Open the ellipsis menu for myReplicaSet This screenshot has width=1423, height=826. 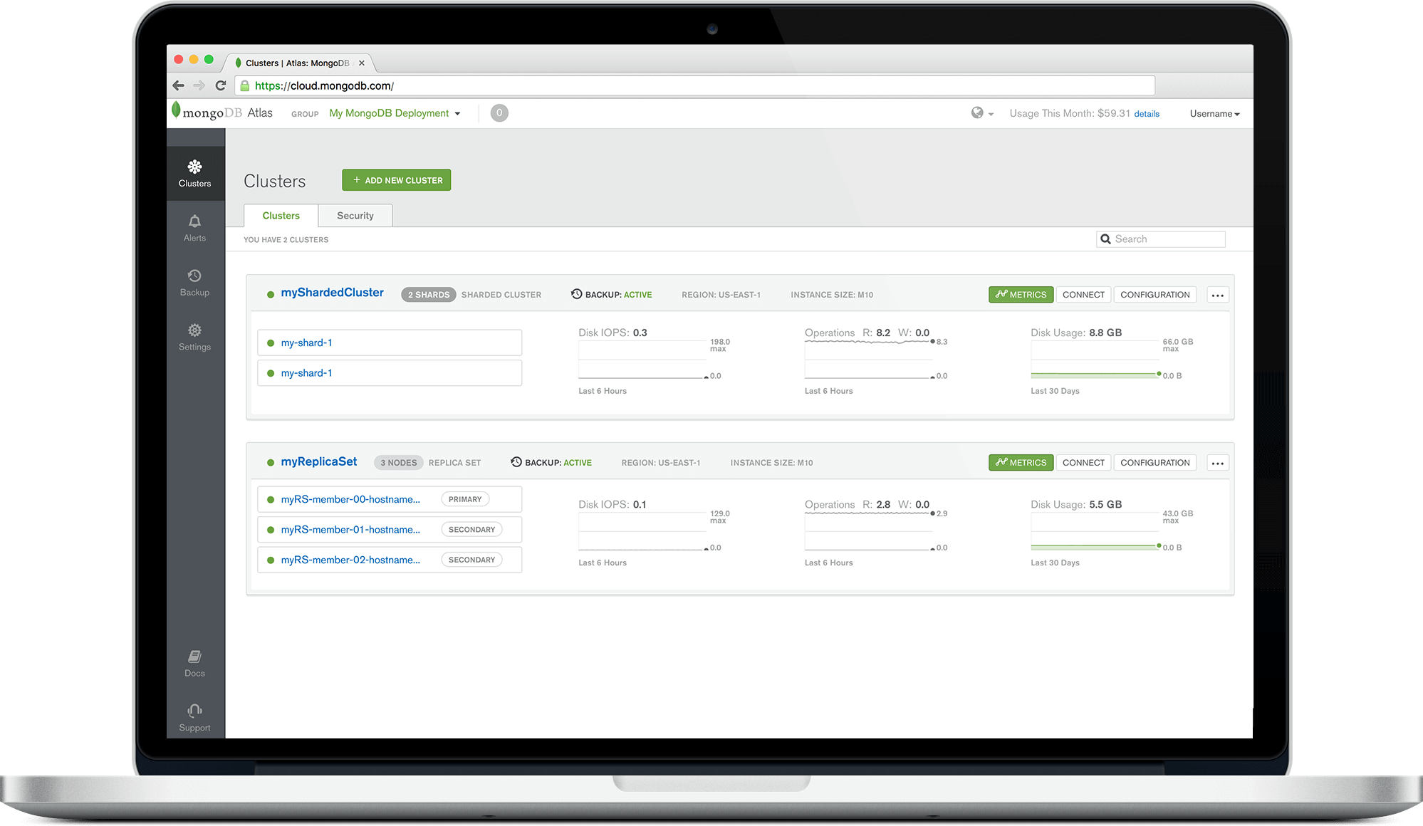[1217, 462]
